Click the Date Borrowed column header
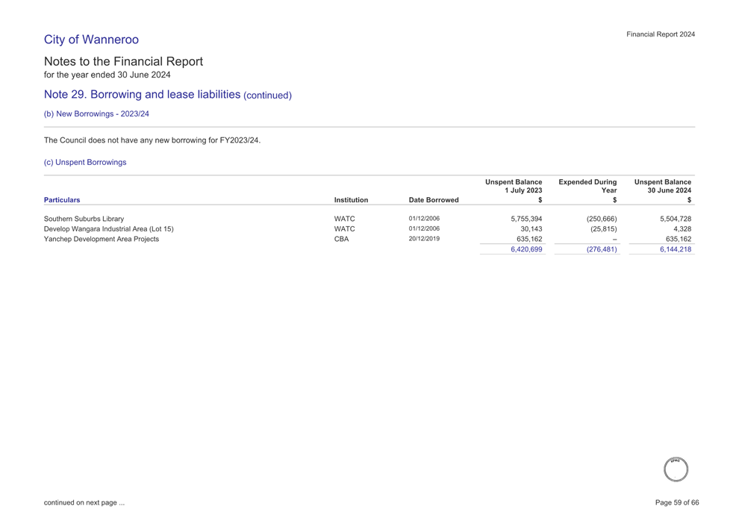This screenshot has height=524, width=739. tap(434, 200)
